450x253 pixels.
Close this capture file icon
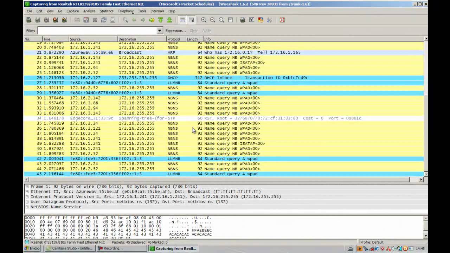tap(95, 20)
